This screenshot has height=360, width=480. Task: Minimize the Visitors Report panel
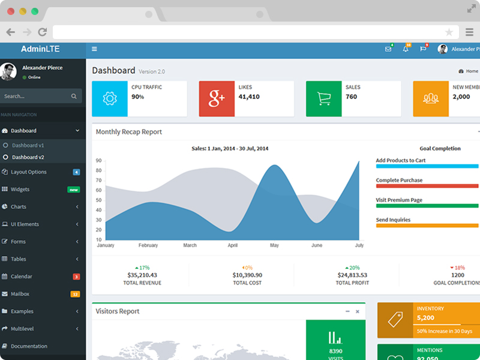tap(346, 311)
